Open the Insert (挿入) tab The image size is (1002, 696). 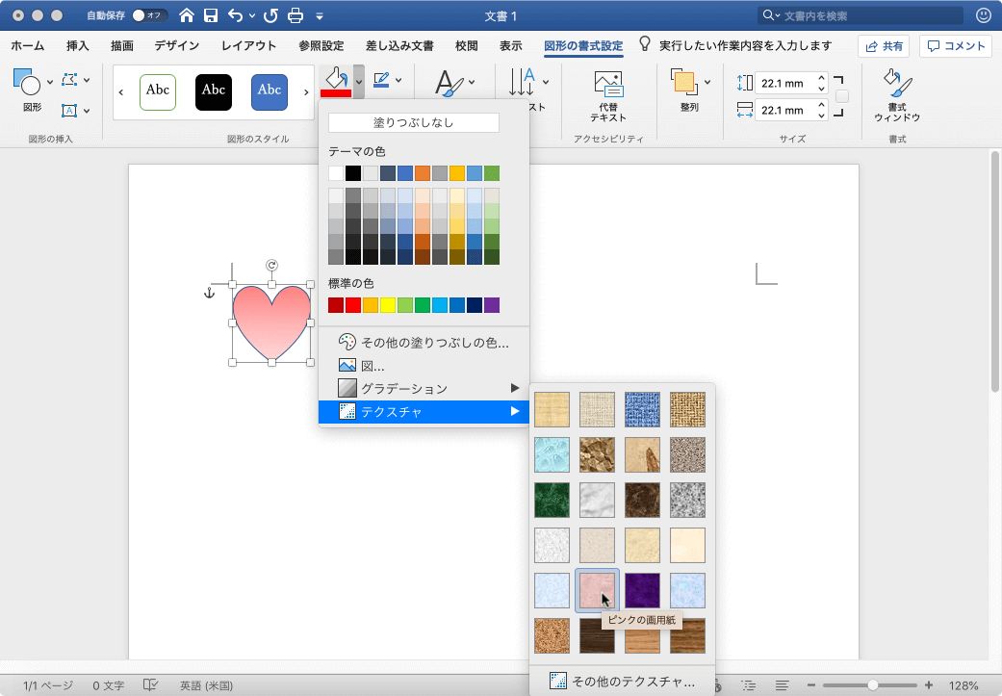click(77, 46)
